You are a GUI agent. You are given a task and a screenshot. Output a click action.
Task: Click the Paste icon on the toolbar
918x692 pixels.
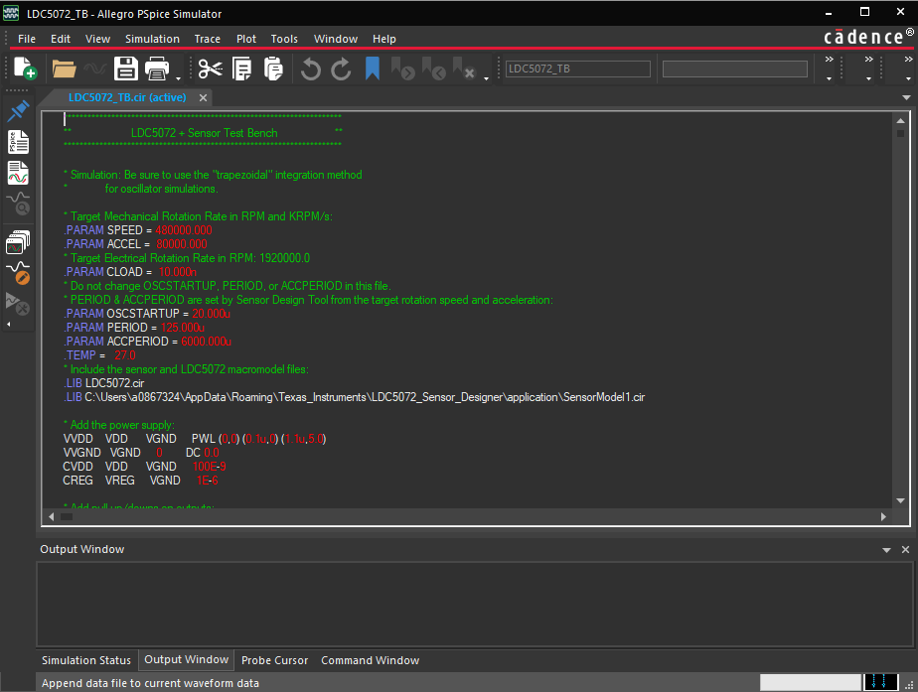point(274,68)
